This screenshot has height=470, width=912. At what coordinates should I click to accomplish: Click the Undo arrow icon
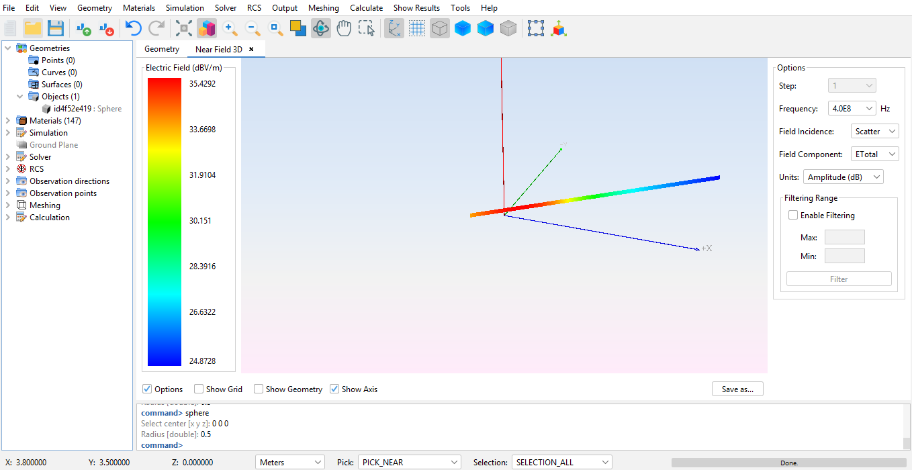coord(133,28)
